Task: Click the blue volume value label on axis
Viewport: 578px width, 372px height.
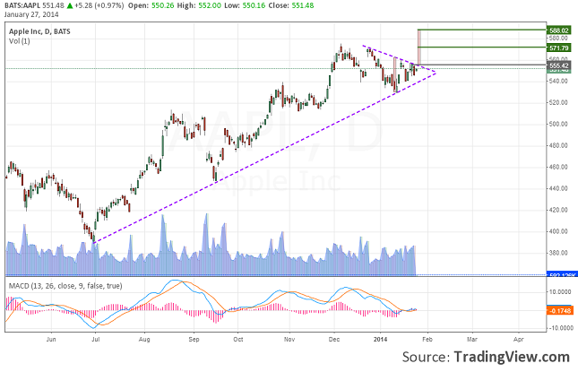Action: (x=560, y=275)
